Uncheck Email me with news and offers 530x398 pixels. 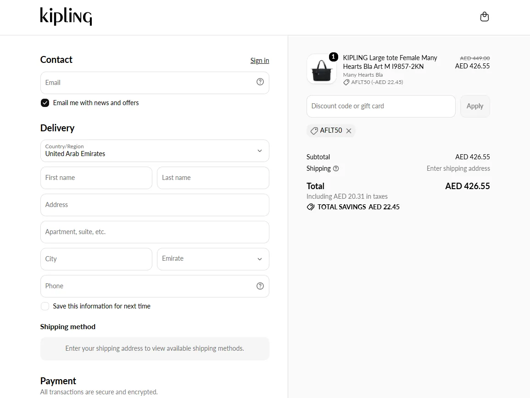coord(45,103)
